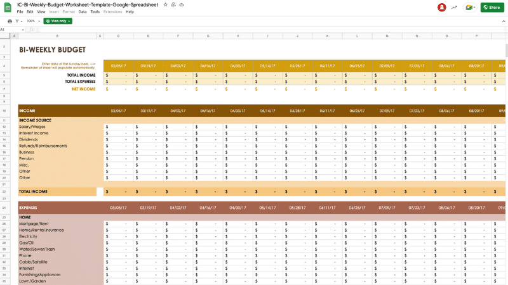Image resolution: width=508 pixels, height=285 pixels.
Task: Open the 100% zoom dropdown
Action: [x=34, y=21]
